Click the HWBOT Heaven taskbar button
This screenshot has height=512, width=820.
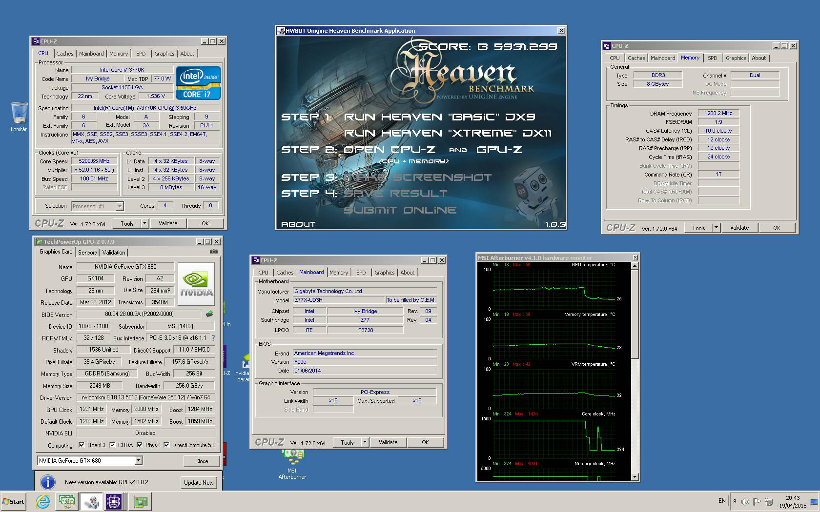[x=91, y=501]
